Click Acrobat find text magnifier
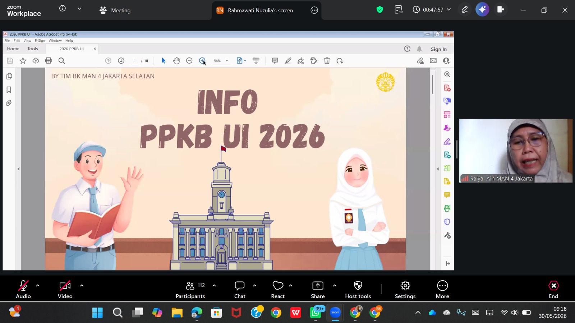Screen dimensions: 575x323 pos(62,61)
